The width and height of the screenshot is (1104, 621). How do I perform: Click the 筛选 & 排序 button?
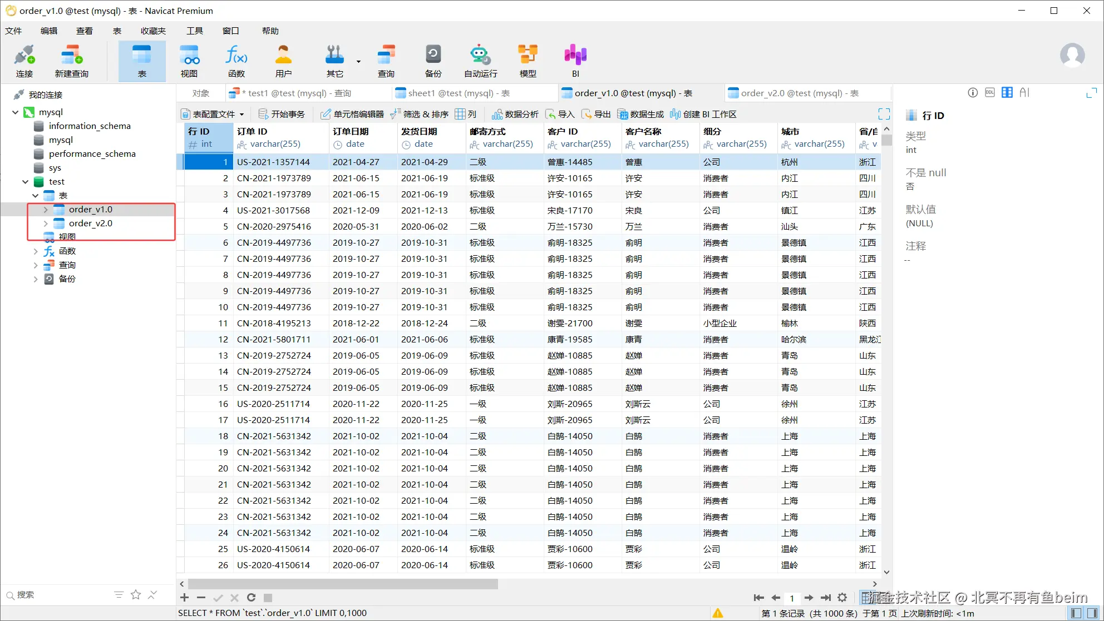[420, 115]
